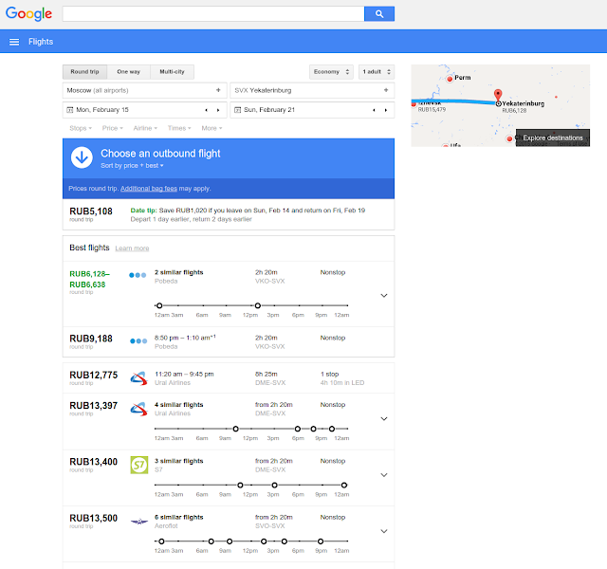Open the calendar icon for Sun, February 21
The width and height of the screenshot is (607, 569).
pos(238,110)
